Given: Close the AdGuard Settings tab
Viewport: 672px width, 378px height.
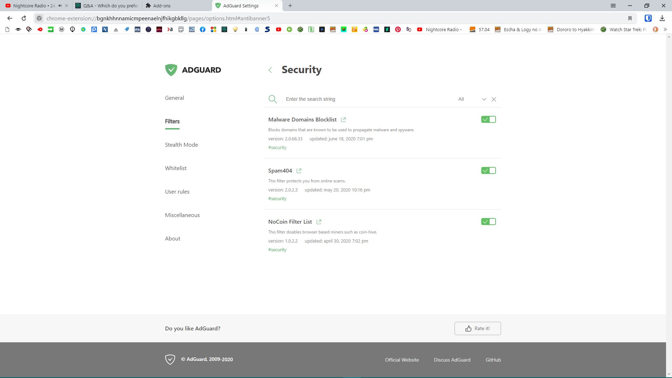Looking at the screenshot, I should tap(276, 6).
